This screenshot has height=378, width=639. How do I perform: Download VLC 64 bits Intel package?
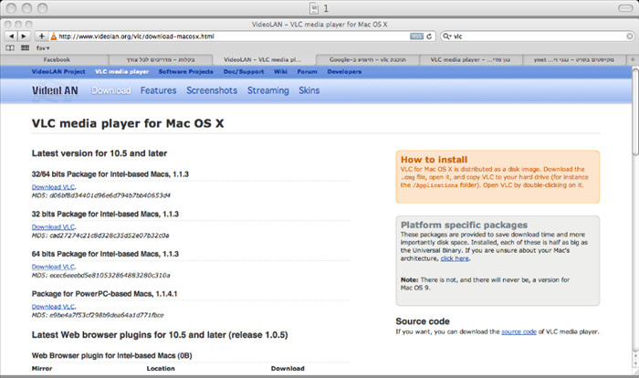pyautogui.click(x=53, y=267)
